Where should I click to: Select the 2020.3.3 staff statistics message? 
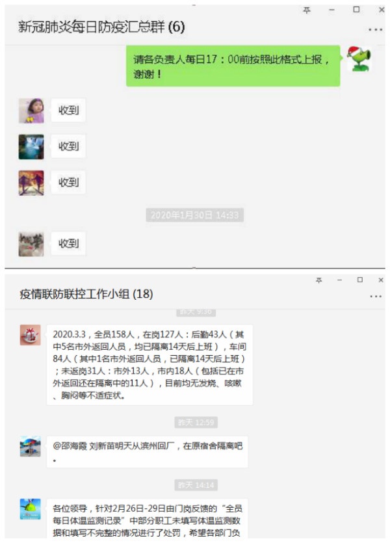click(x=149, y=365)
